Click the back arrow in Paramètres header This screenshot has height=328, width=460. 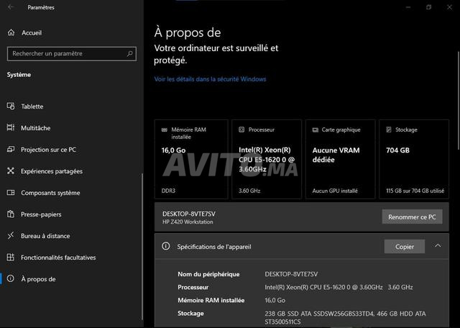click(x=11, y=8)
